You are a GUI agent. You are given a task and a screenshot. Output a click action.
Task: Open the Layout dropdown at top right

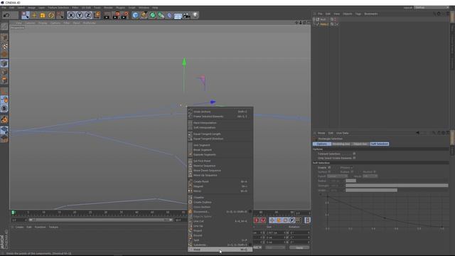[432, 8]
